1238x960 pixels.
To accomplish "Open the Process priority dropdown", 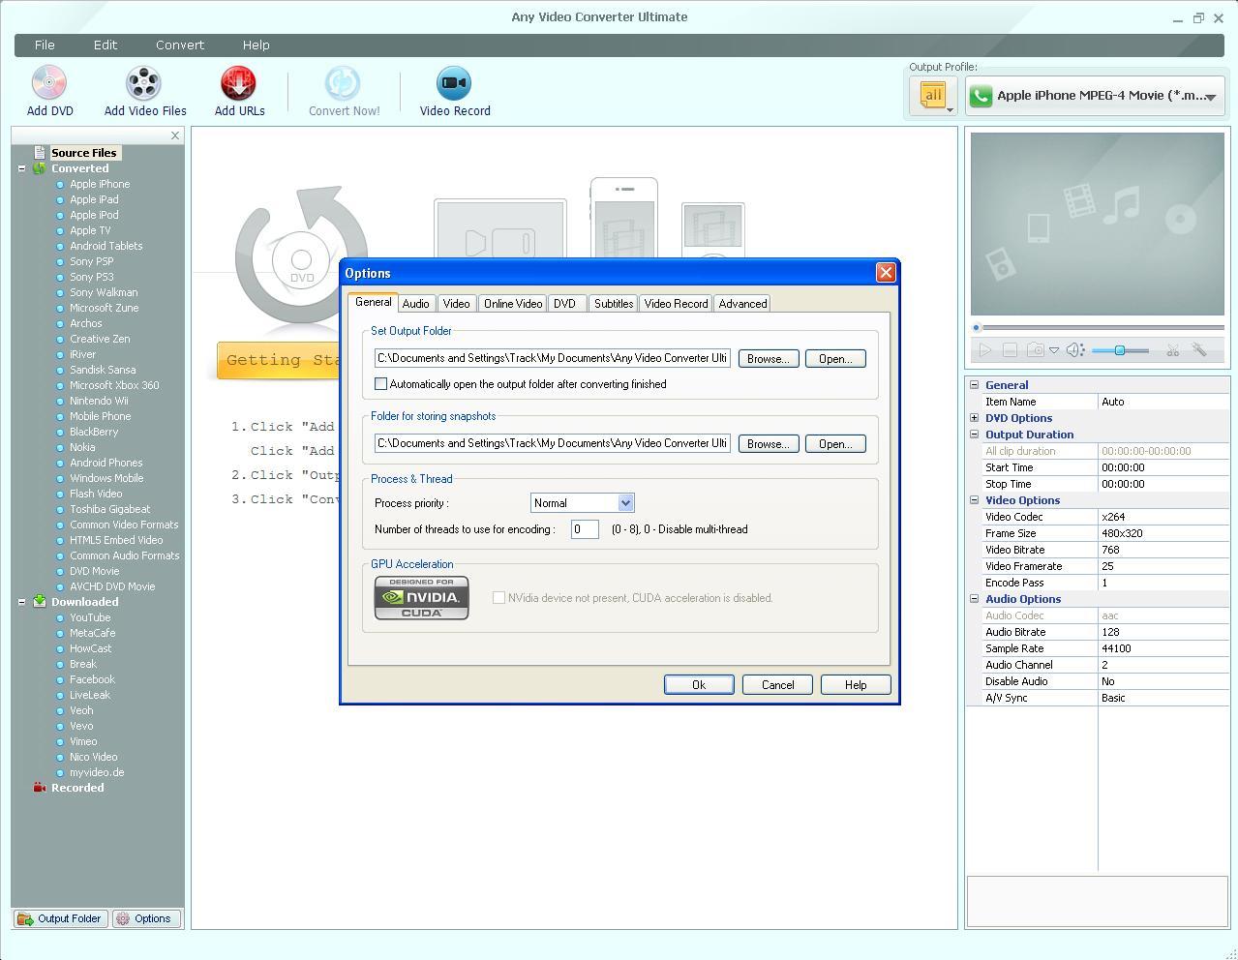I will point(625,503).
